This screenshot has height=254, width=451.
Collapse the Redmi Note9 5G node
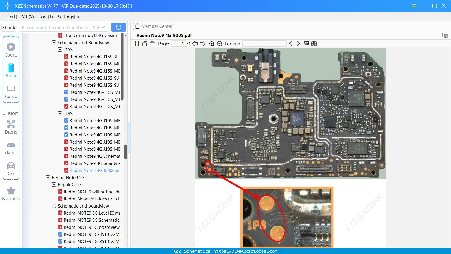click(x=48, y=178)
